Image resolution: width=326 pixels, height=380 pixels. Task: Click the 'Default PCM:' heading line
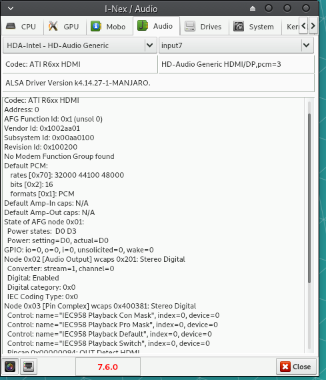pos(26,166)
